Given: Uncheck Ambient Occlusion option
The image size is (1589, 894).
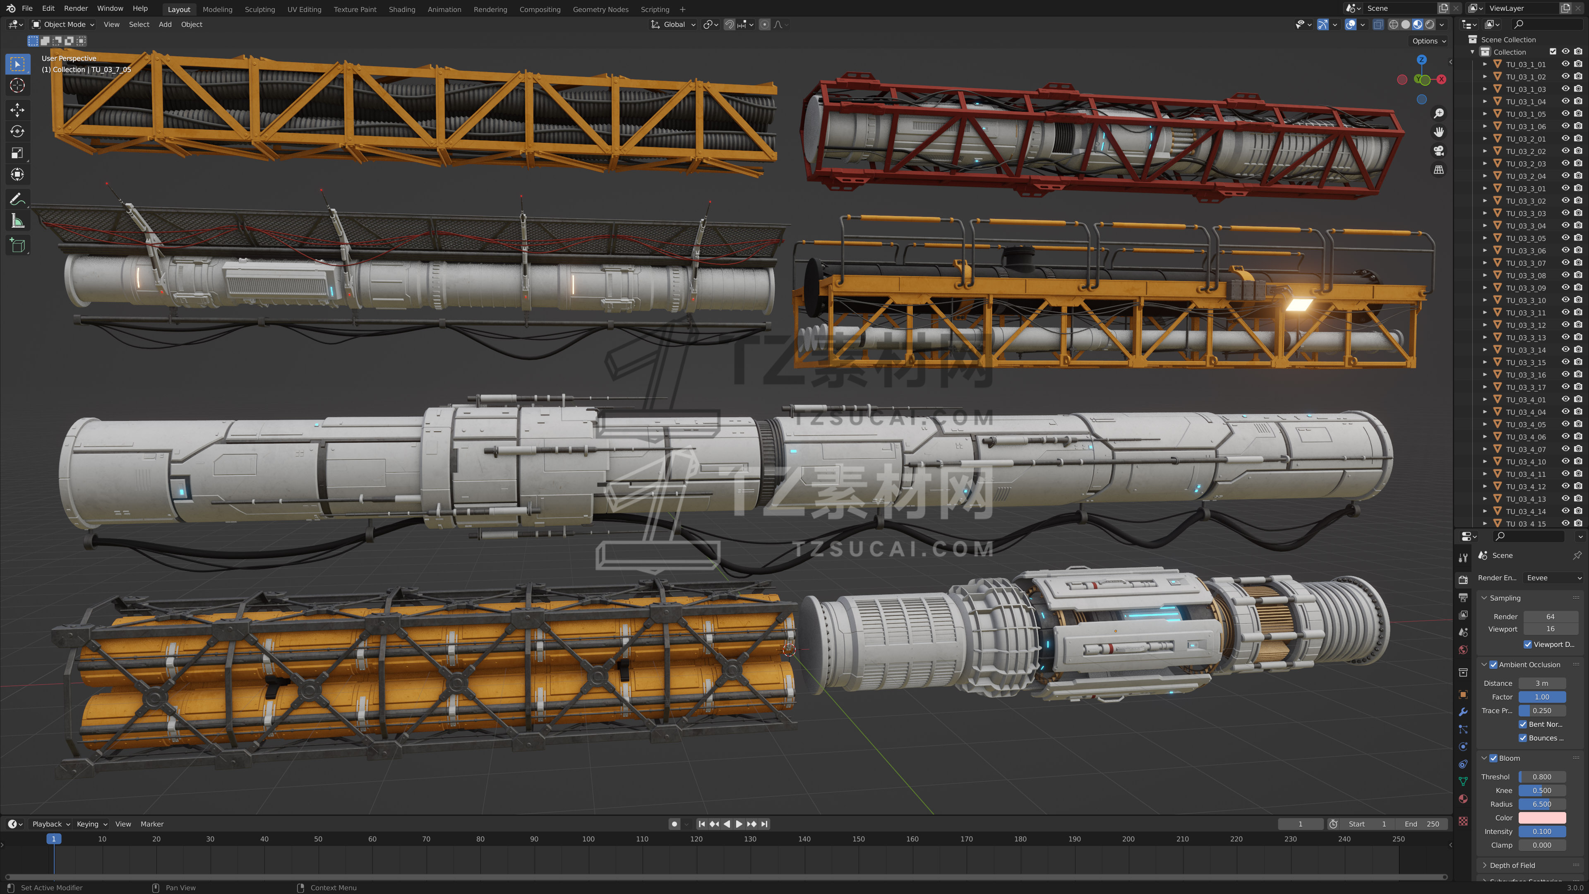Looking at the screenshot, I should [1493, 664].
